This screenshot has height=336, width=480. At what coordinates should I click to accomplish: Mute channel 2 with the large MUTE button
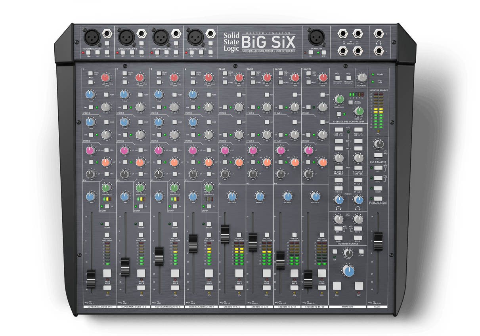tap(141, 273)
